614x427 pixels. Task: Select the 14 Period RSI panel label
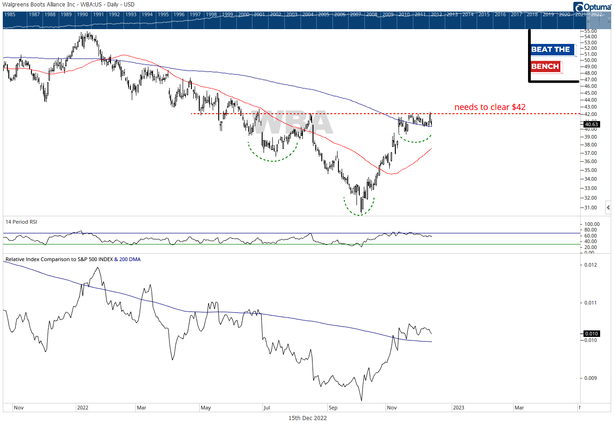21,222
